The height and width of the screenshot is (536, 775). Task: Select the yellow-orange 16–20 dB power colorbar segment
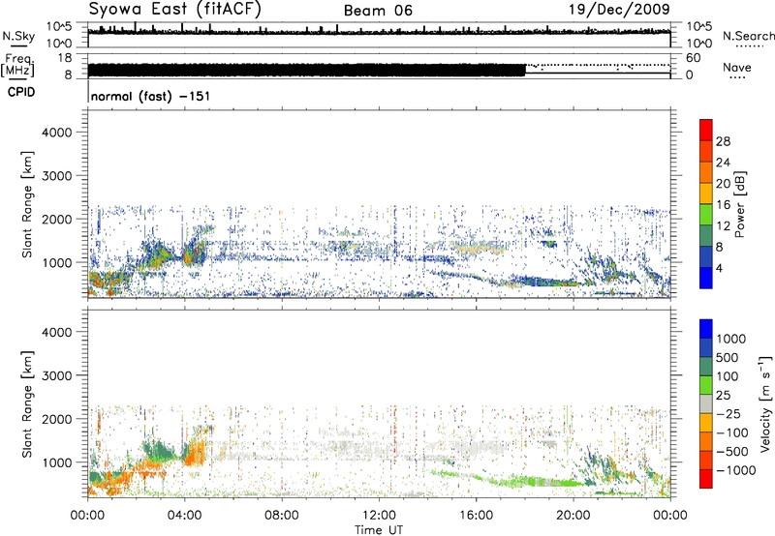pos(706,194)
